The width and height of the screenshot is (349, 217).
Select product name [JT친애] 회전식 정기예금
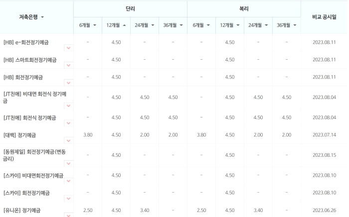pos(29,117)
